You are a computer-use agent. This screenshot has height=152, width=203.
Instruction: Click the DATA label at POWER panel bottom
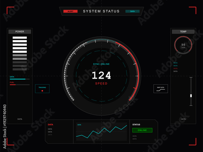coord(20,119)
